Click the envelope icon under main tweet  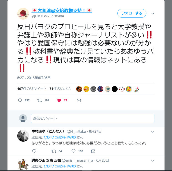point(79,100)
